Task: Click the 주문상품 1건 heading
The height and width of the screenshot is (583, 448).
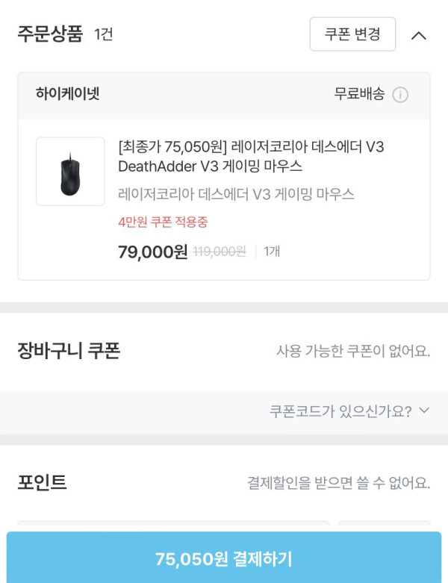Action: [x=65, y=34]
